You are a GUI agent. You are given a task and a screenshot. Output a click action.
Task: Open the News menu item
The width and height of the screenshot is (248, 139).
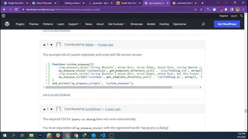click(x=89, y=24)
